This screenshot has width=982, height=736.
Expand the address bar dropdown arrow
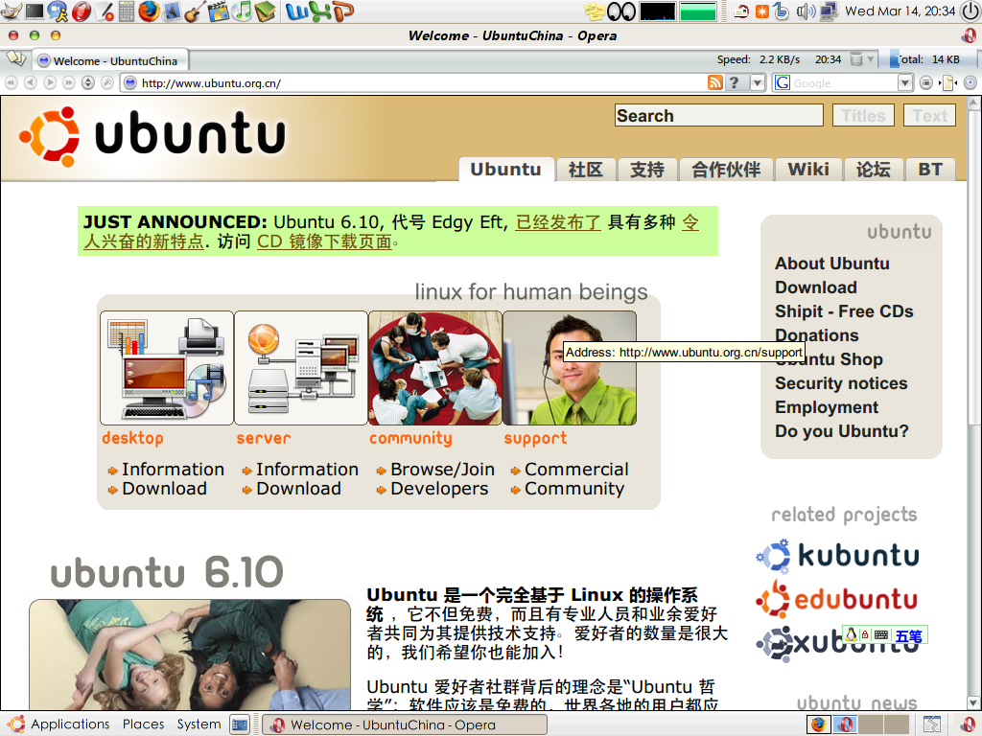tap(758, 82)
